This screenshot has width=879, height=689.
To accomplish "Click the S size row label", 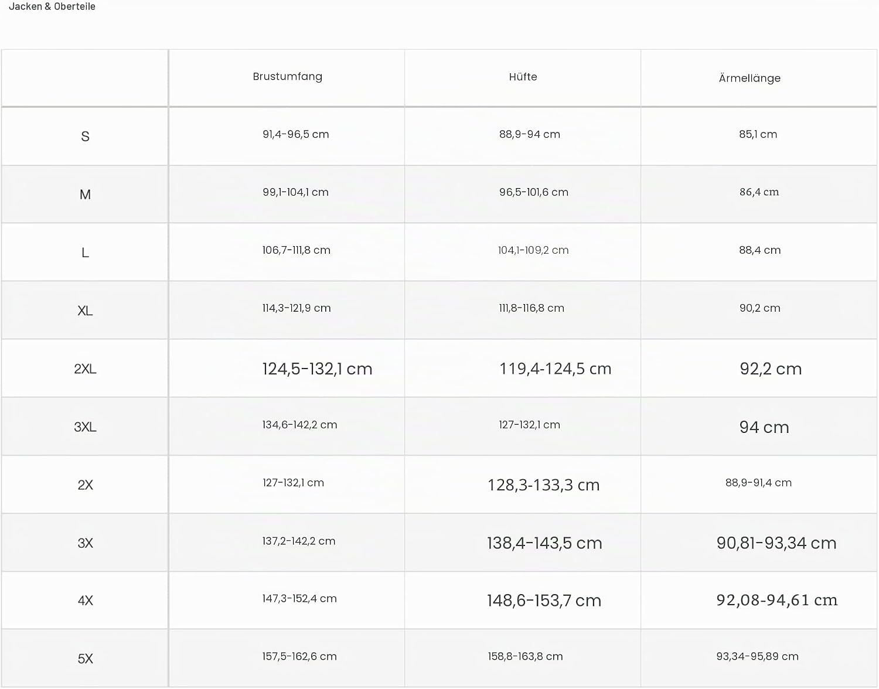I will pos(85,137).
